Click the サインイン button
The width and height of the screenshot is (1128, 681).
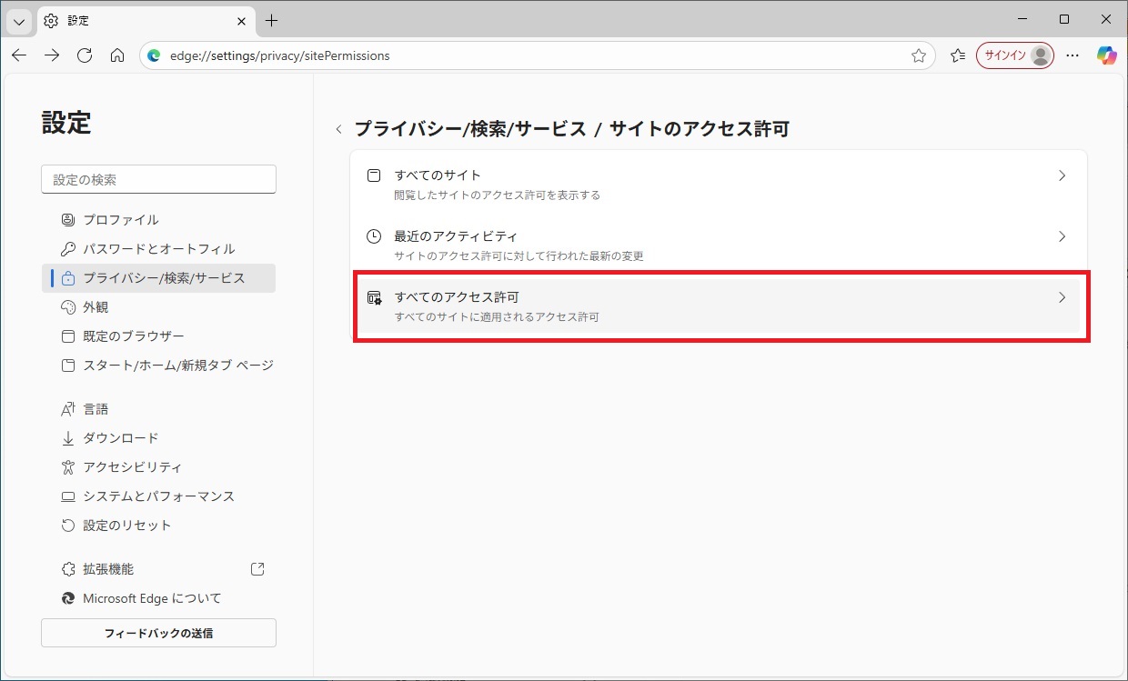(x=1014, y=55)
